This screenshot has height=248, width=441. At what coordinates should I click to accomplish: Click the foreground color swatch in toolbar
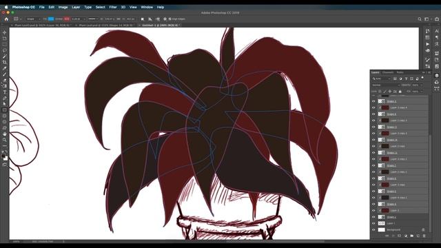3,156
